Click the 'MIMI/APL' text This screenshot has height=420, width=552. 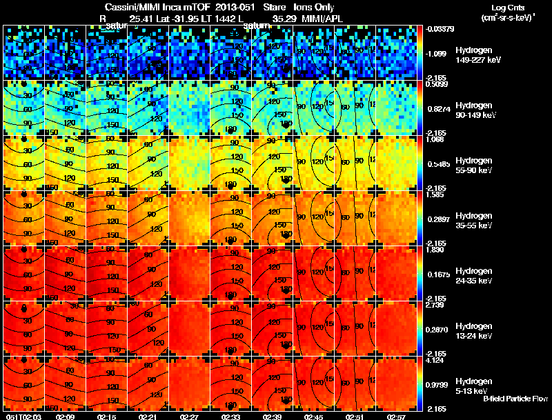click(x=322, y=19)
